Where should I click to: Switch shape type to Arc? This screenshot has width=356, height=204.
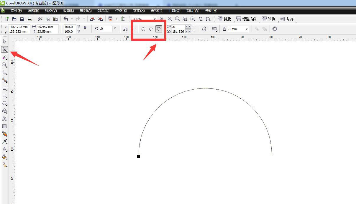click(x=159, y=29)
